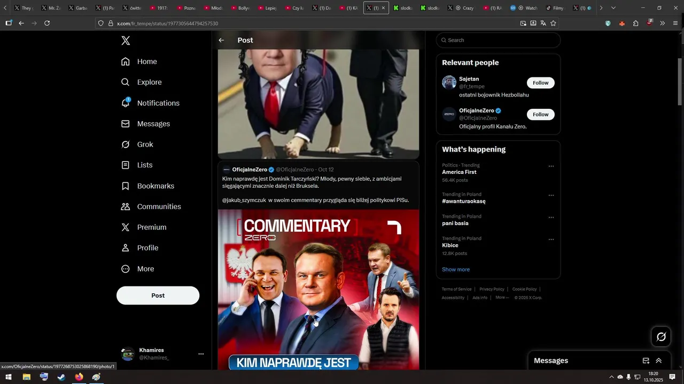Expand the Messages drawer

point(659,361)
